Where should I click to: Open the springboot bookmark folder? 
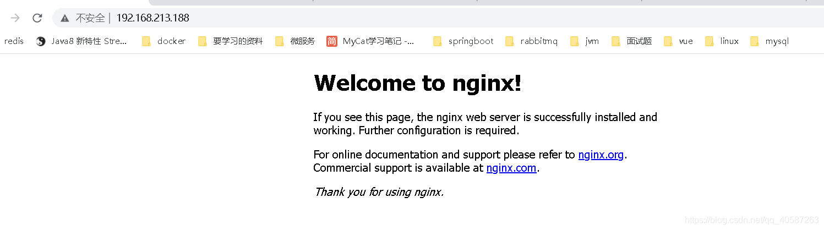463,41
